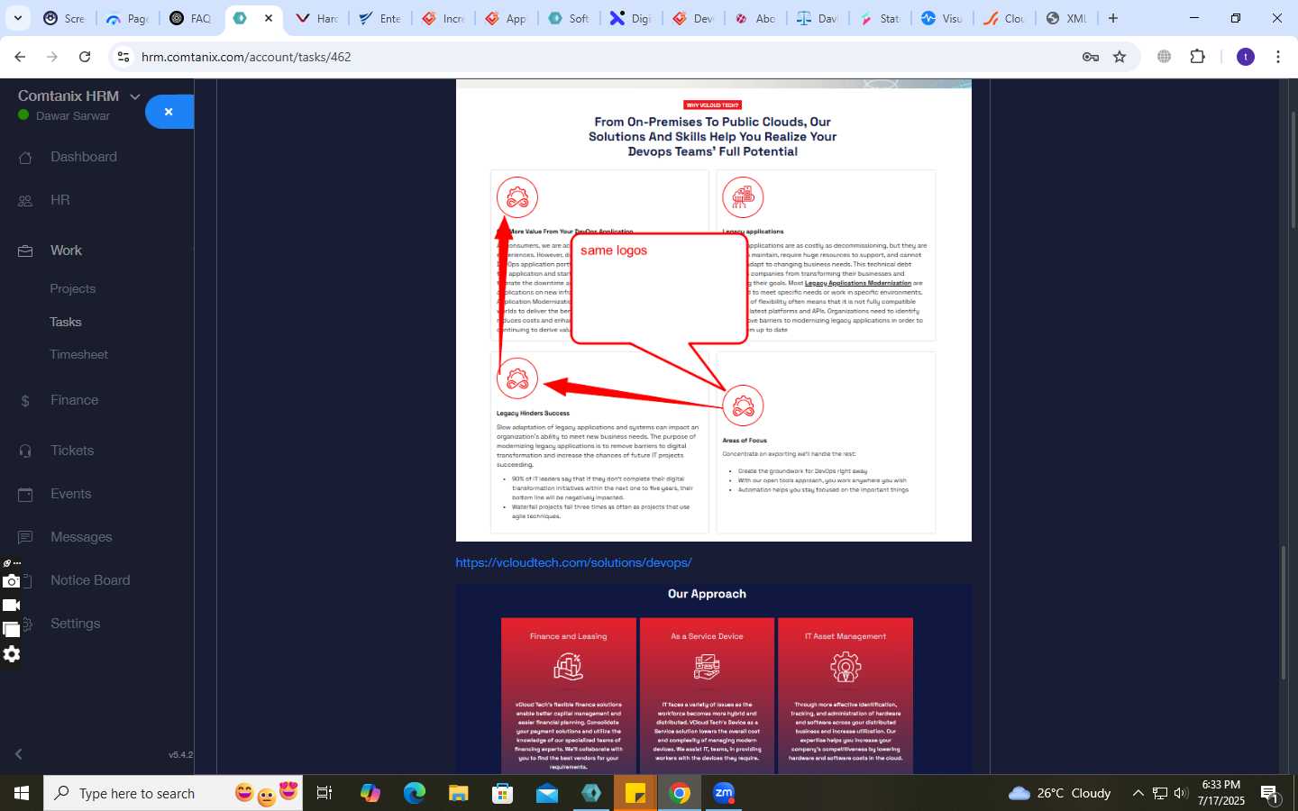Viewport: 1298px width, 811px height.
Task: Open the Chrome profile avatar
Action: point(1246,57)
